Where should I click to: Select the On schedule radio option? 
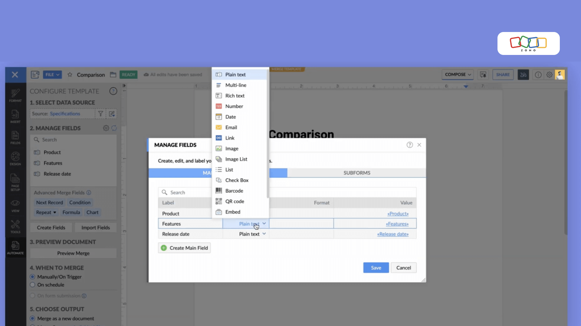[33, 285]
